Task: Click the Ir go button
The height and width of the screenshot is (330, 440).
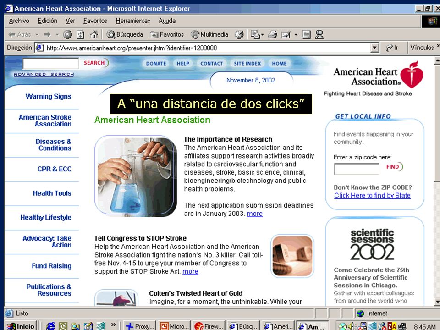Action: [392, 48]
